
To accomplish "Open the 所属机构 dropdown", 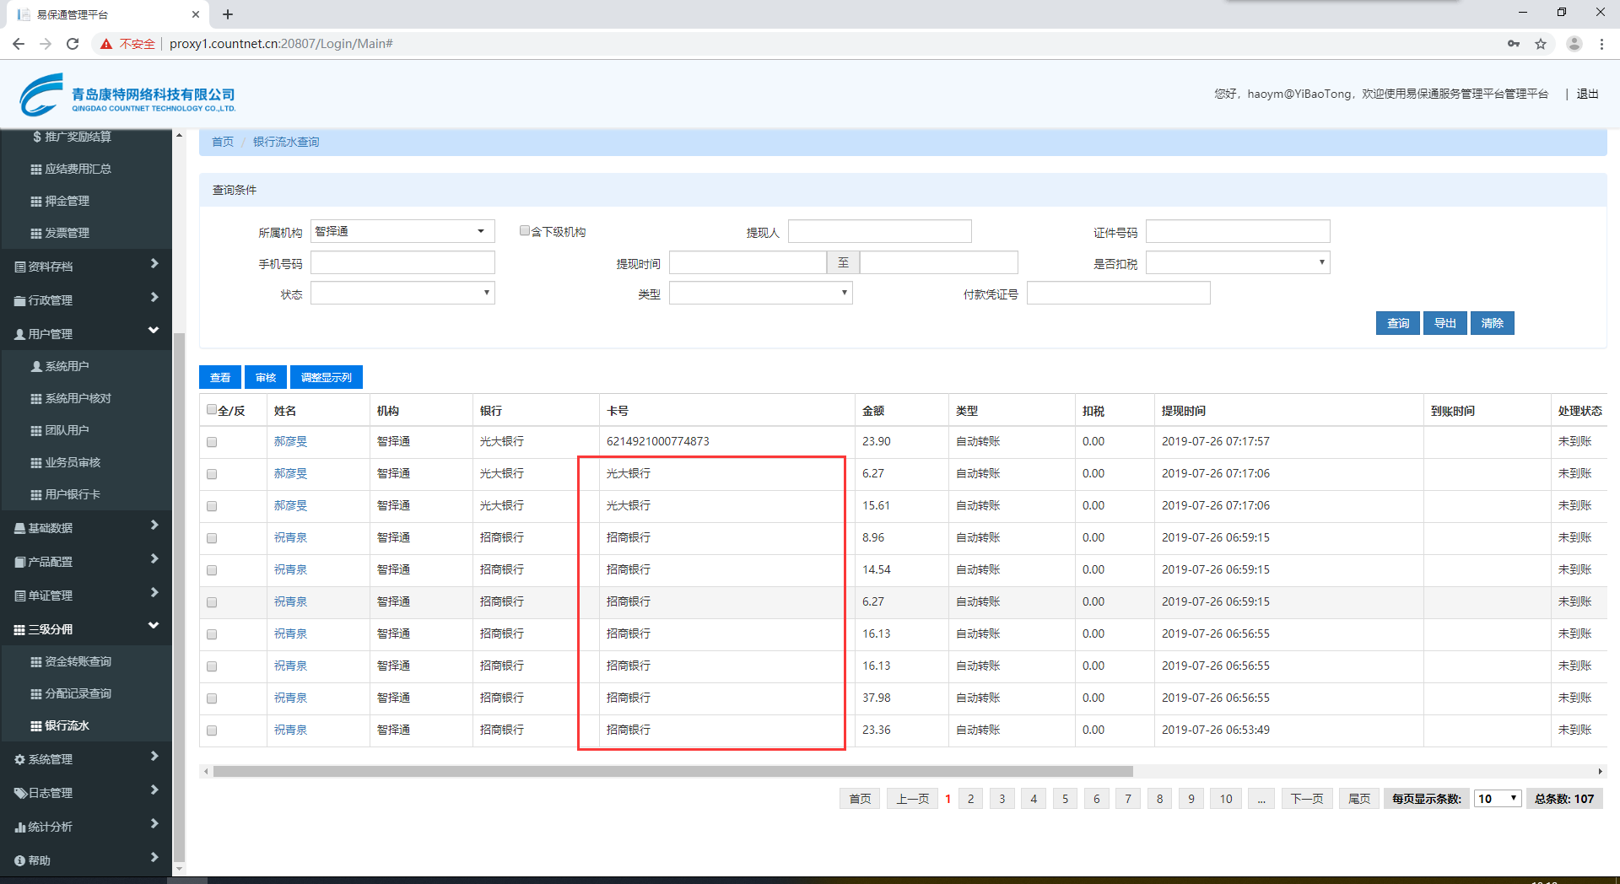I will coord(402,231).
